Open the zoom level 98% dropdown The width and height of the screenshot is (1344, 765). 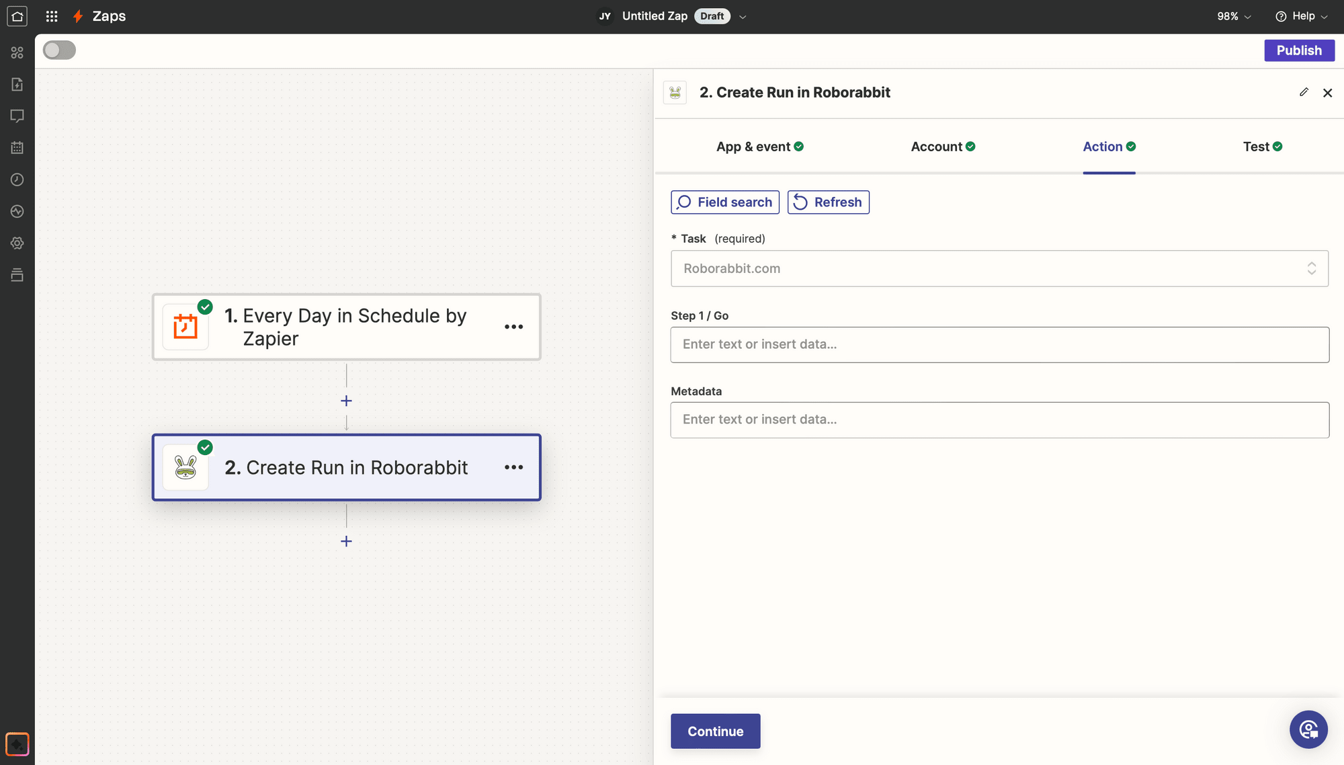(1233, 16)
